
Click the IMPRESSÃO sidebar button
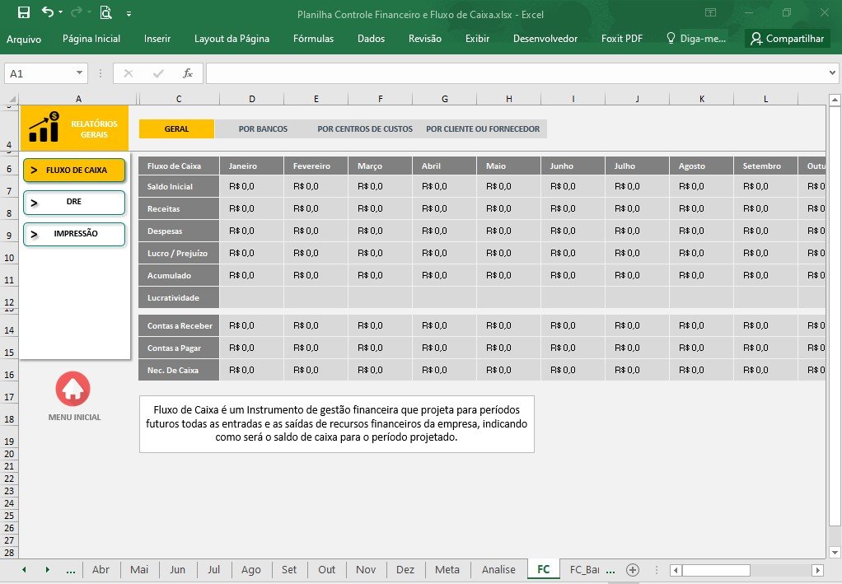click(x=74, y=234)
